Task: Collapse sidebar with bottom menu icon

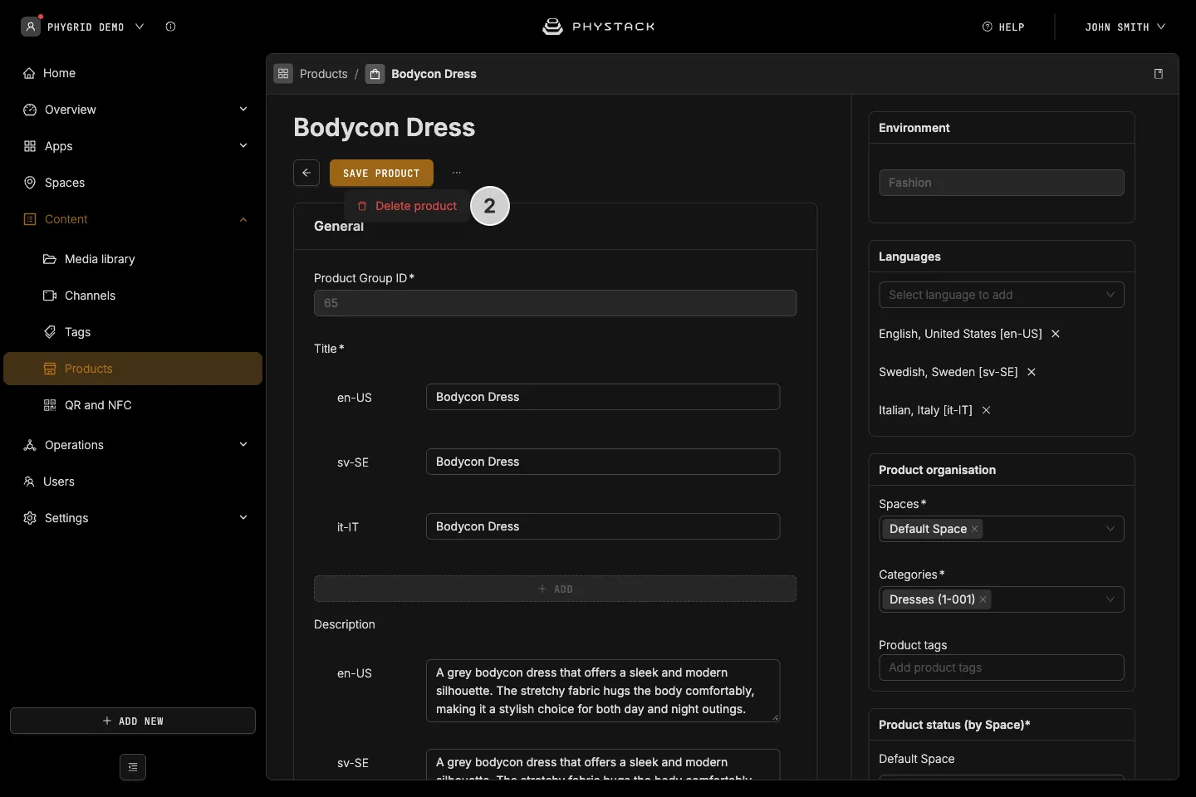Action: 133,767
